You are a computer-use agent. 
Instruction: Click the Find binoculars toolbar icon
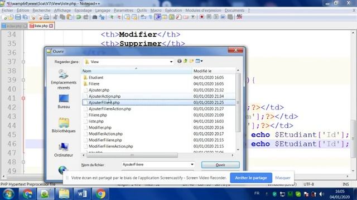coord(95,17)
